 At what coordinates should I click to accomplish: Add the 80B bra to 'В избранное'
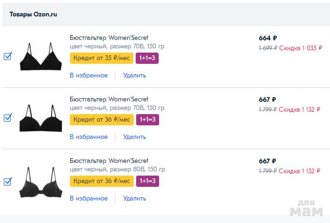tap(89, 198)
